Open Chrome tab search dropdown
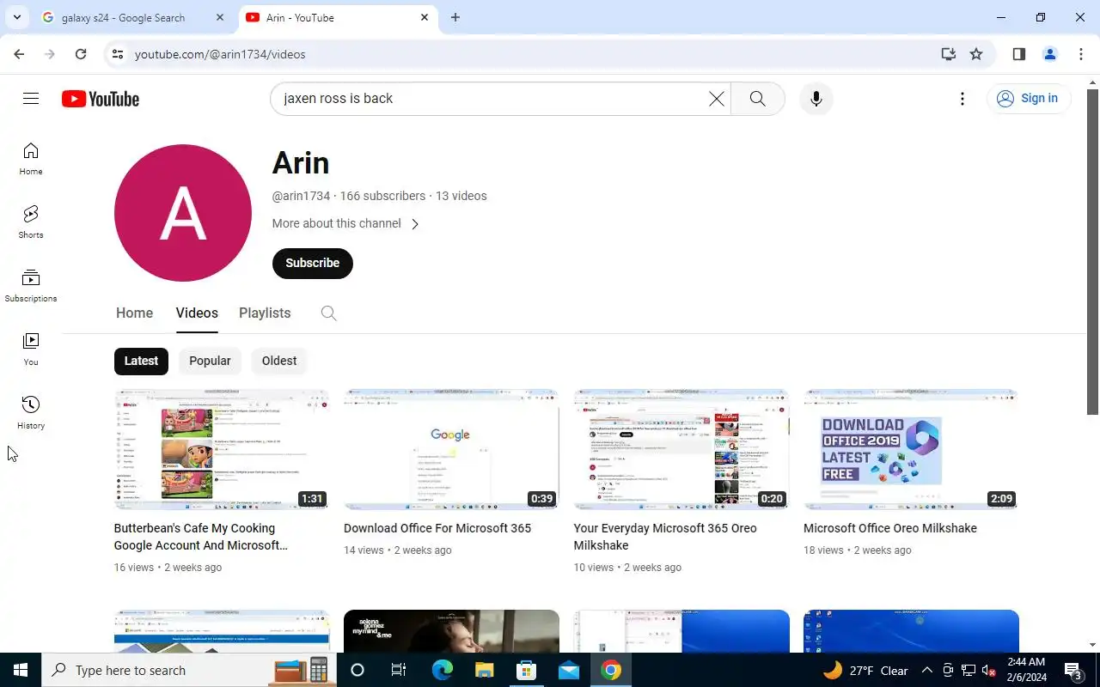The image size is (1100, 687). click(x=16, y=17)
